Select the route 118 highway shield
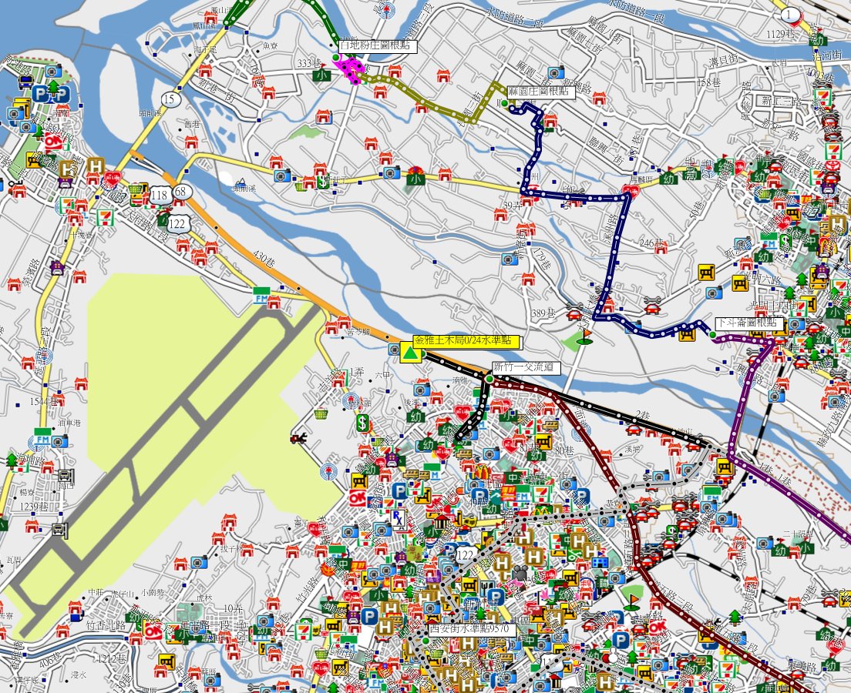The width and height of the screenshot is (851, 693). (160, 196)
